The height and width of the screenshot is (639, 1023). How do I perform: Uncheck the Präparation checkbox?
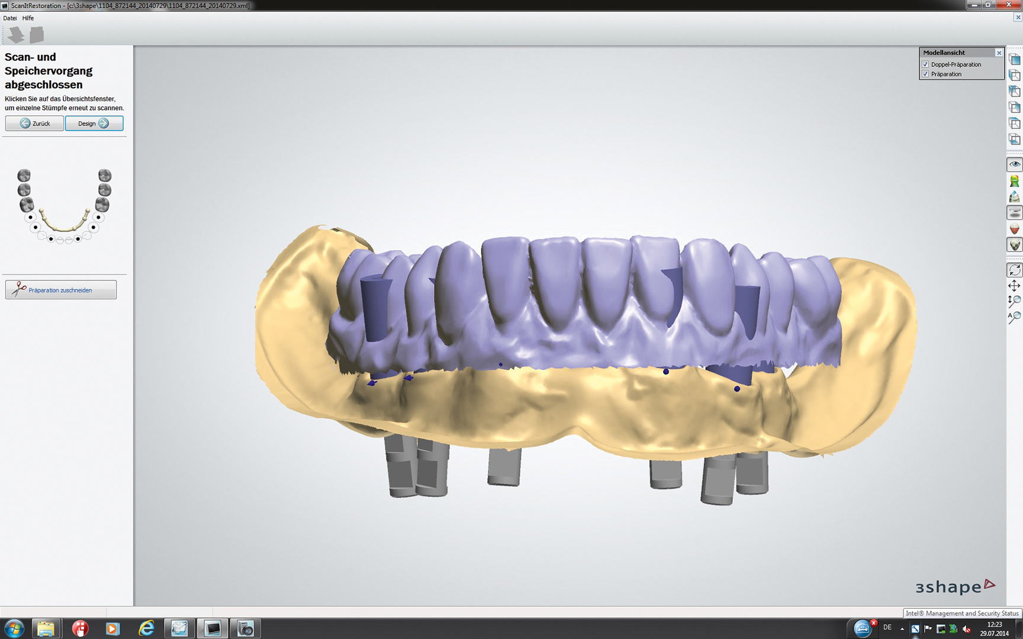925,74
